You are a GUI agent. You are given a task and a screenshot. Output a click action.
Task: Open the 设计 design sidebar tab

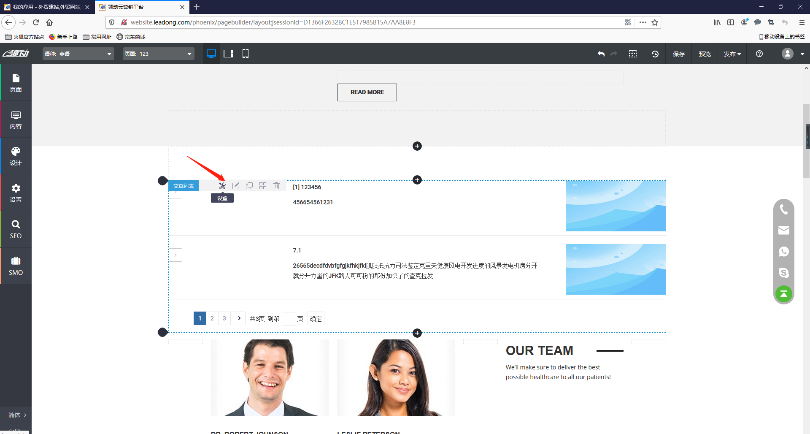pos(16,156)
